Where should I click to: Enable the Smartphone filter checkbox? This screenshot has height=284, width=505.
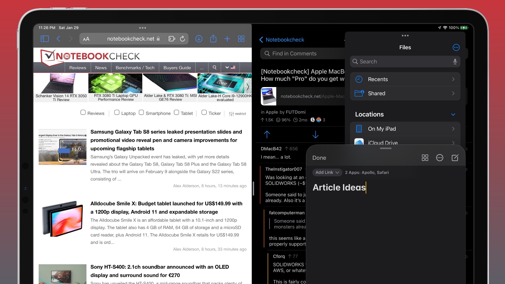click(141, 112)
